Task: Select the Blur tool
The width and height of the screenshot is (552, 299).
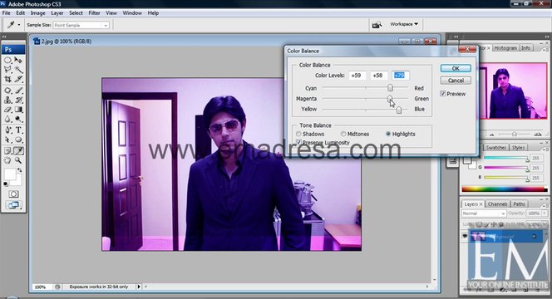Action: point(7,120)
